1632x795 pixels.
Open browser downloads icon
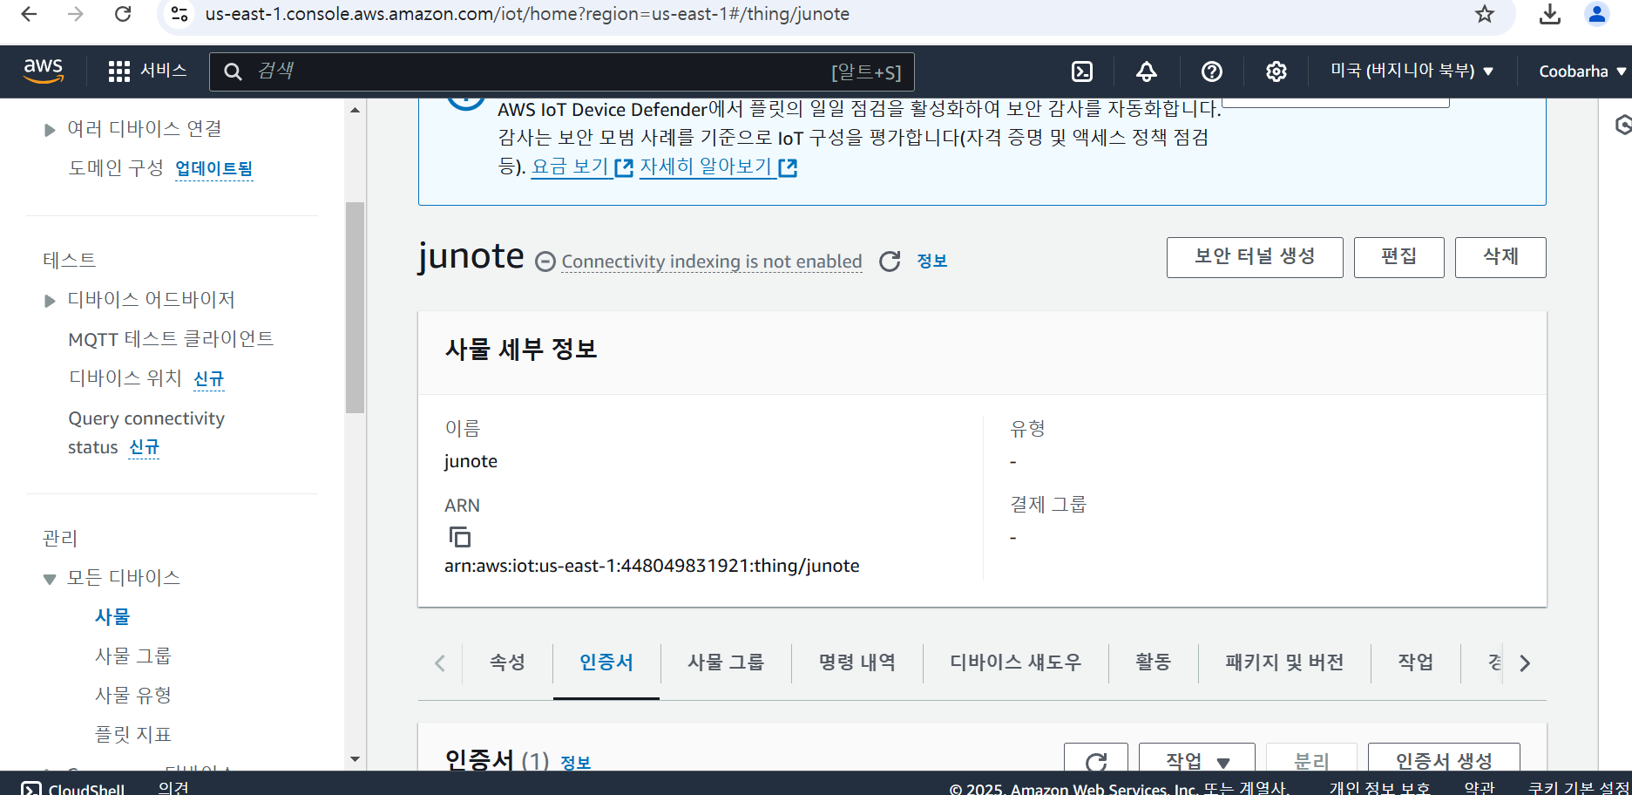pos(1550,14)
